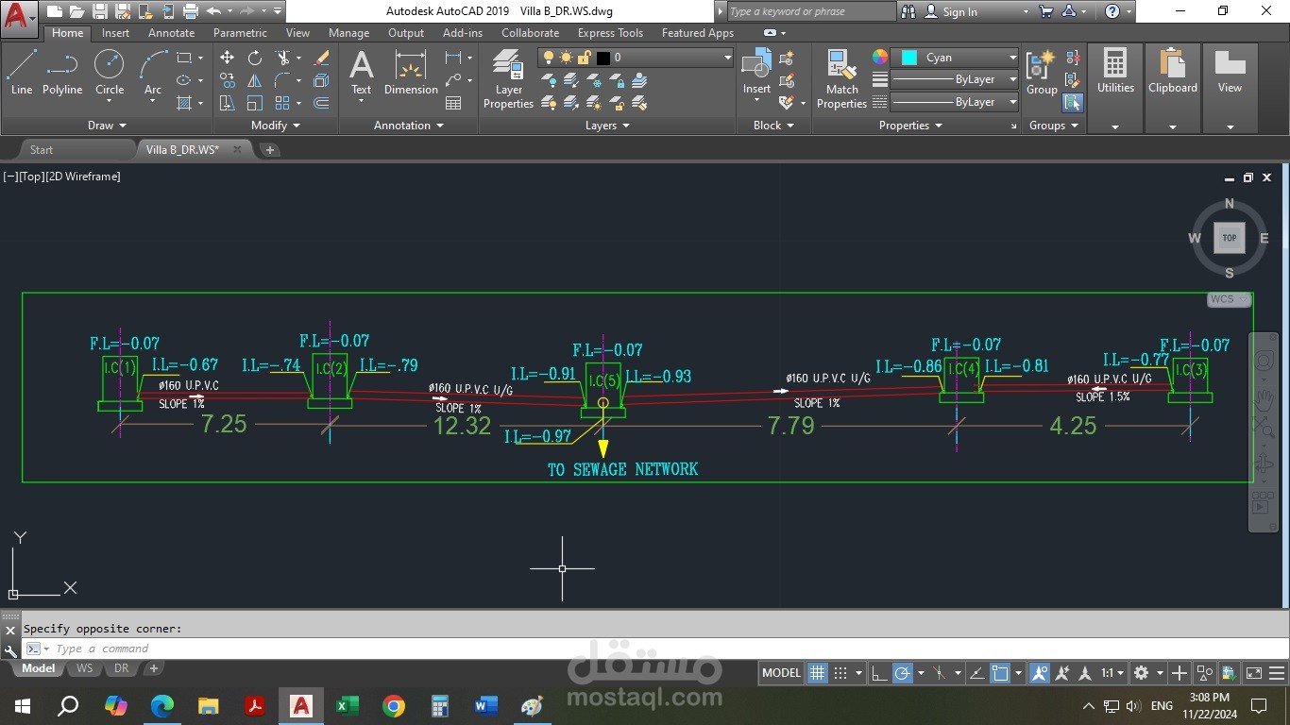Image resolution: width=1290 pixels, height=725 pixels.
Task: Toggle snap mode dots icon
Action: tap(840, 673)
